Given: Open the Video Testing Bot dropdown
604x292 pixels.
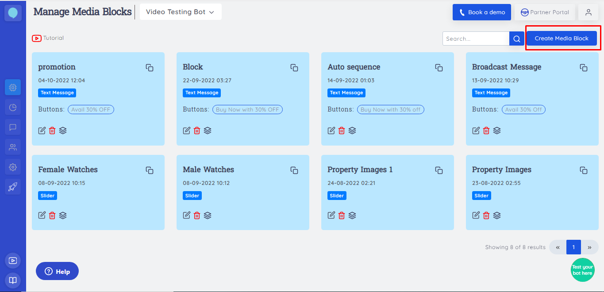Looking at the screenshot, I should (x=180, y=12).
